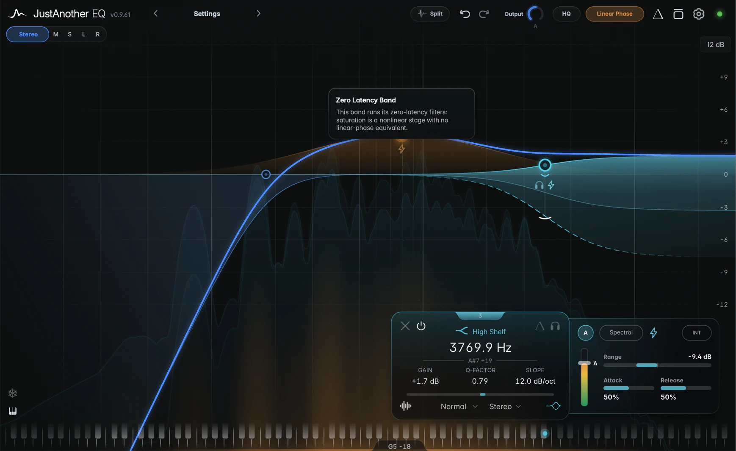Click the undo arrow icon
736x451 pixels.
point(465,14)
